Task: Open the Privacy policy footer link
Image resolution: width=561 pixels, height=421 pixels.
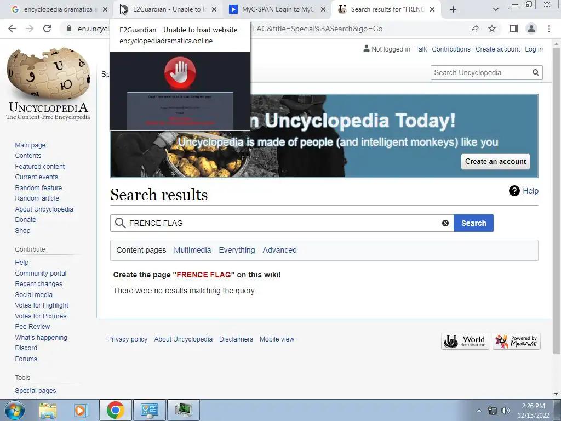Action: (x=127, y=339)
